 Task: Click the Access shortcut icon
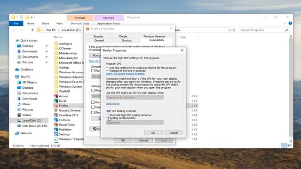coord(56,96)
